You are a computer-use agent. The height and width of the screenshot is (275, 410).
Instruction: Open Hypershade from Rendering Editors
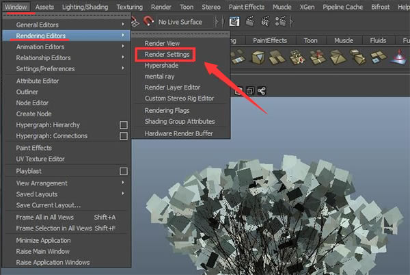[161, 65]
